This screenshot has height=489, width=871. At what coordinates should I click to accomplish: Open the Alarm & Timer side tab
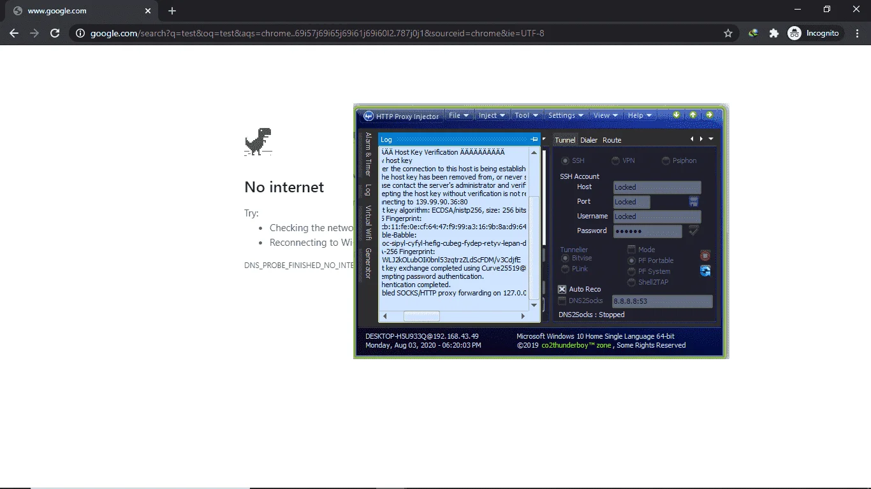pyautogui.click(x=368, y=154)
